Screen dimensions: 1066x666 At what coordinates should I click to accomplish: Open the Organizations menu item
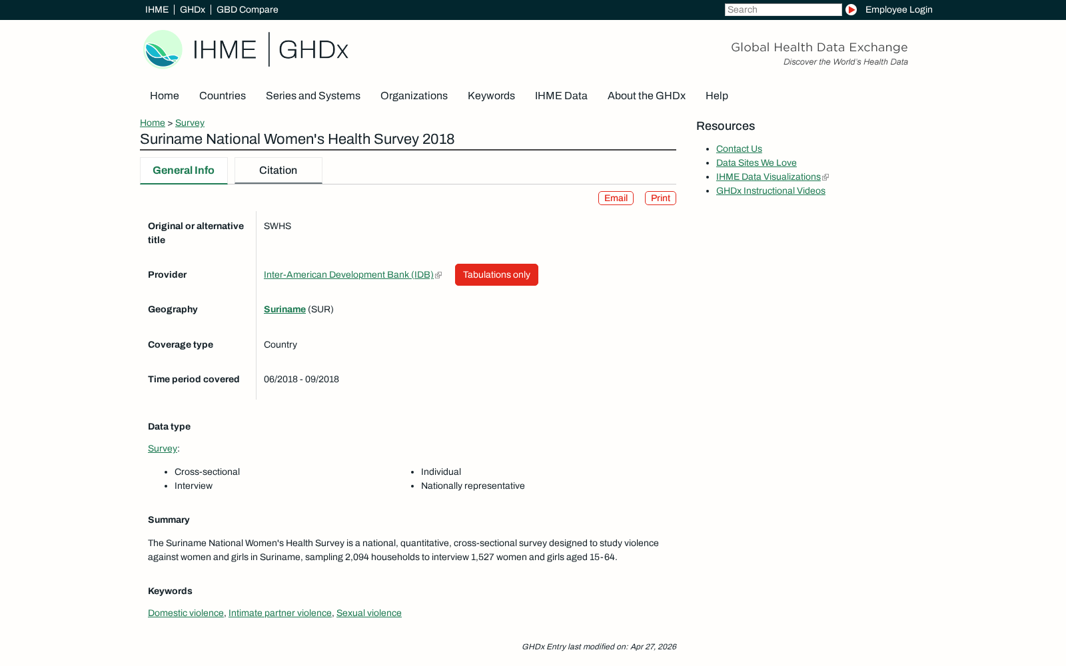[x=414, y=96]
